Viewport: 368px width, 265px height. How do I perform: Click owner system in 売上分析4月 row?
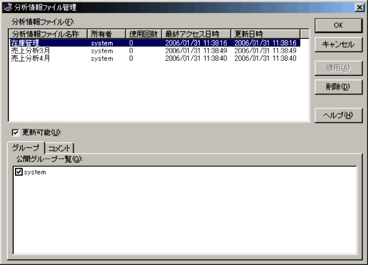[x=102, y=59]
